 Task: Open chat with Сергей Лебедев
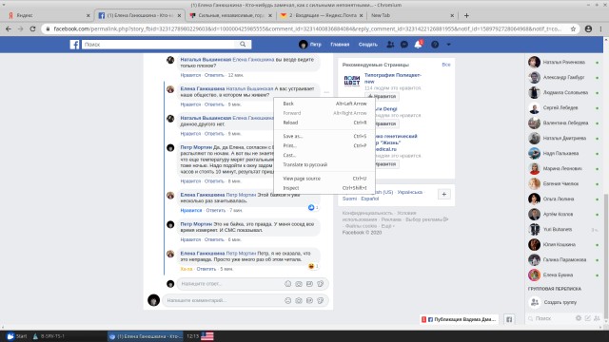(x=563, y=107)
